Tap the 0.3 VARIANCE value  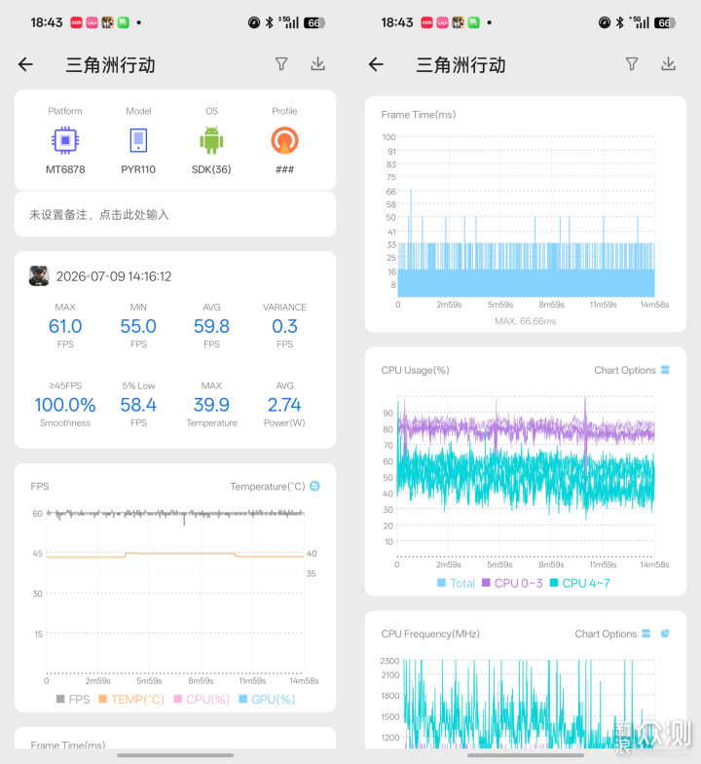pyautogui.click(x=284, y=326)
